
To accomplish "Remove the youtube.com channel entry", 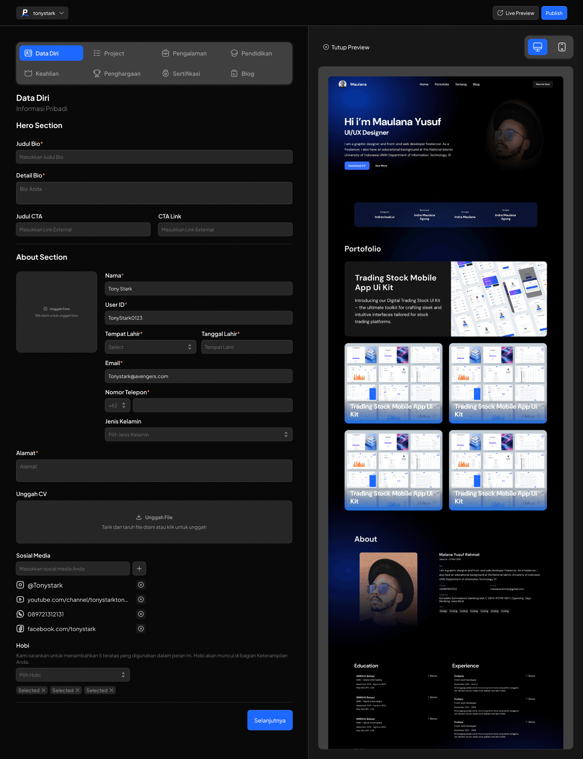I will coord(141,599).
